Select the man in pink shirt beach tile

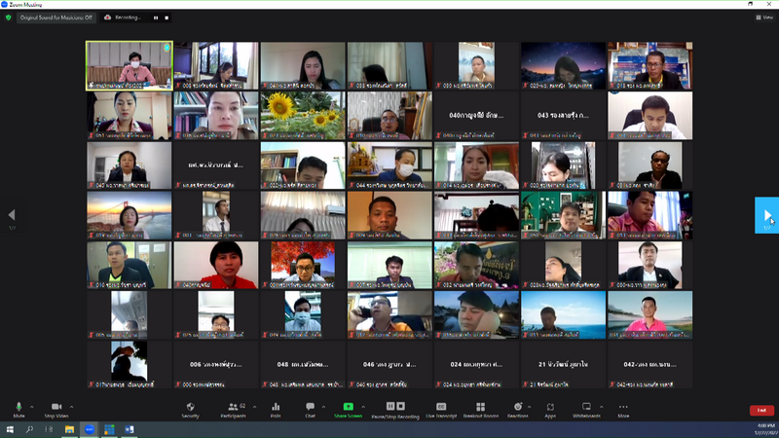point(649,314)
